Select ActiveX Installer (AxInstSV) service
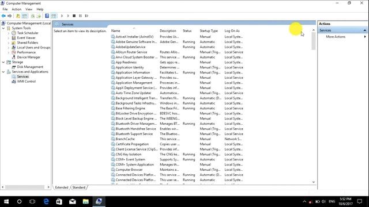The height and width of the screenshot is (207, 369). 134,37
